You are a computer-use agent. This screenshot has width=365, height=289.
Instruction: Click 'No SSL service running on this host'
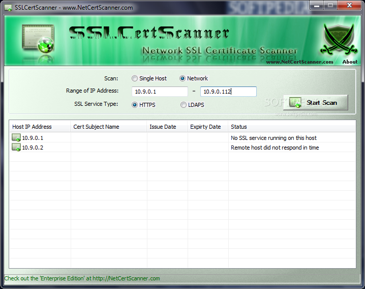[273, 138]
